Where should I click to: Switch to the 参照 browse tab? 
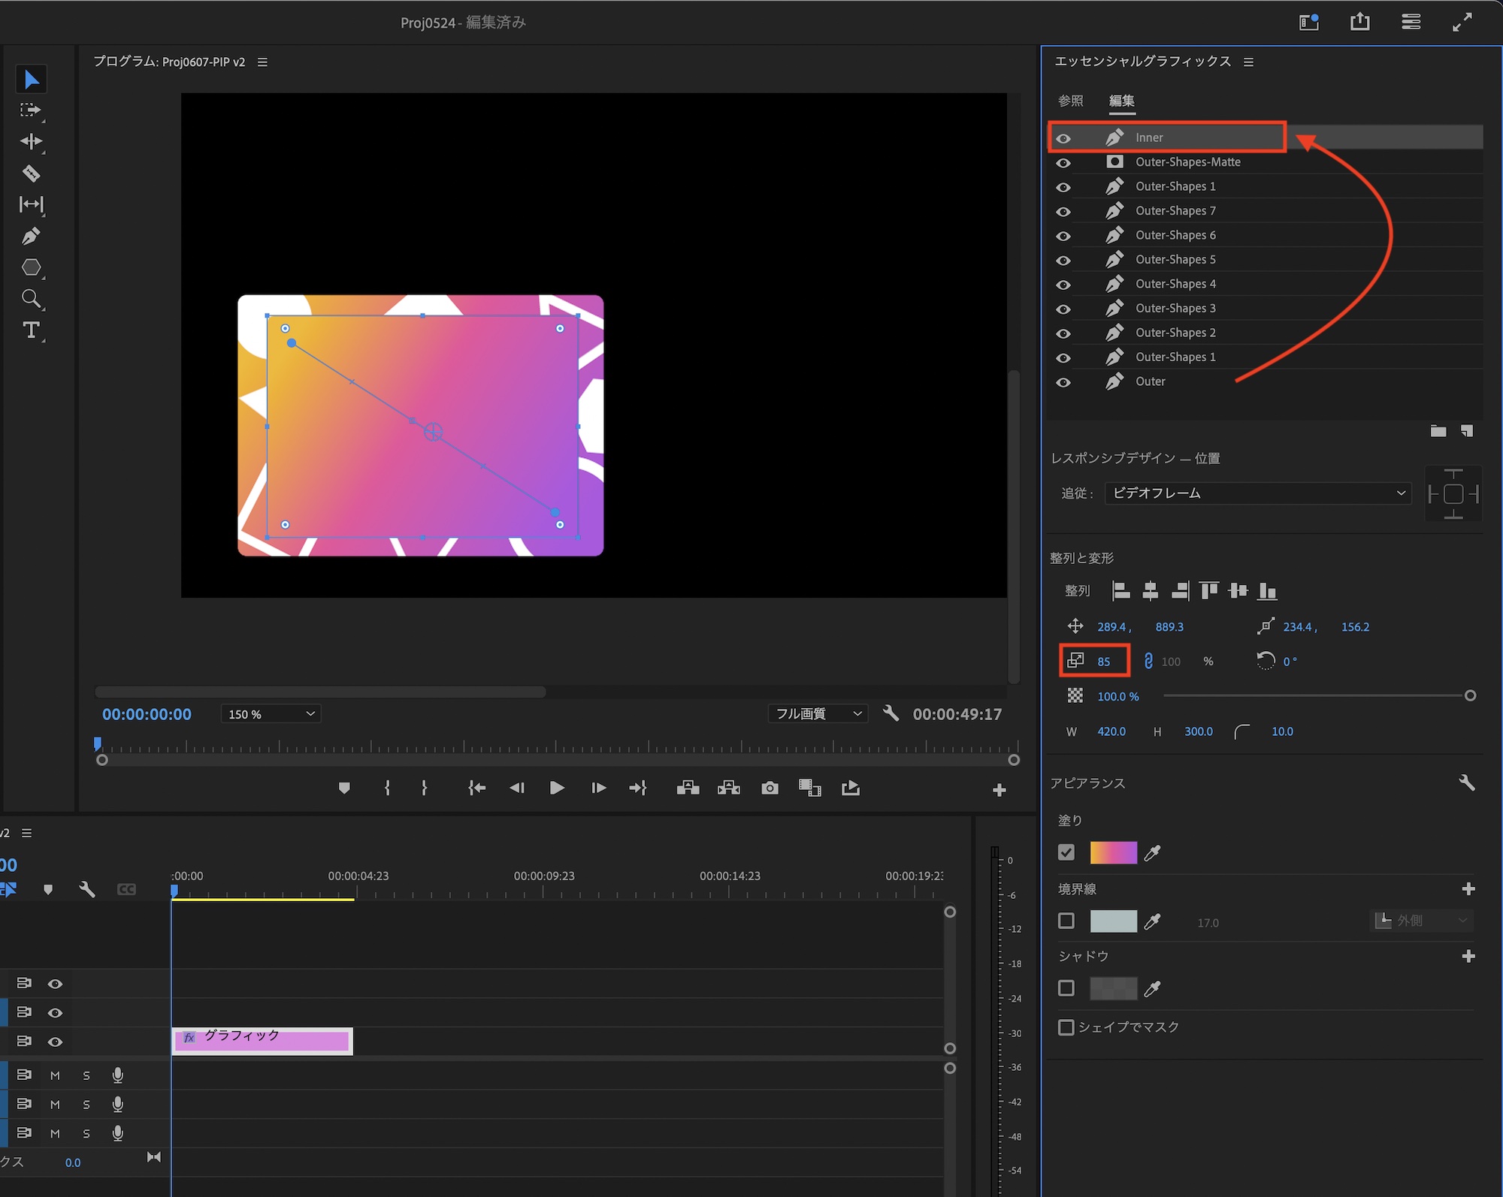click(x=1070, y=101)
